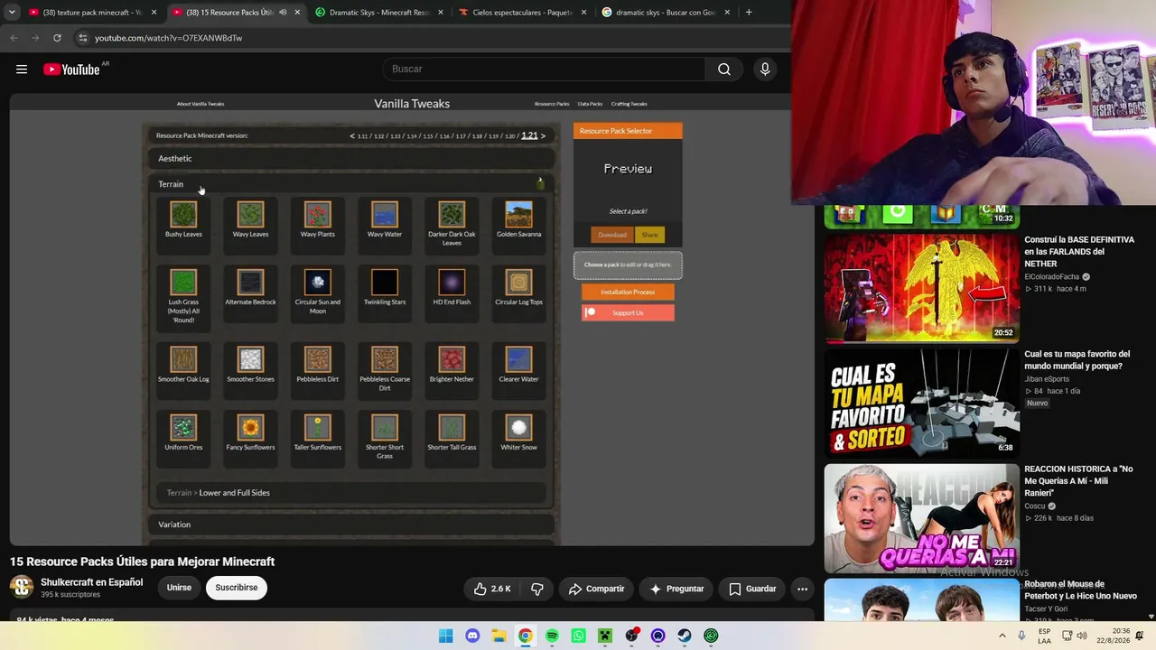Switch to the Cielos espectaculares tab
The height and width of the screenshot is (650, 1156).
coord(523,13)
